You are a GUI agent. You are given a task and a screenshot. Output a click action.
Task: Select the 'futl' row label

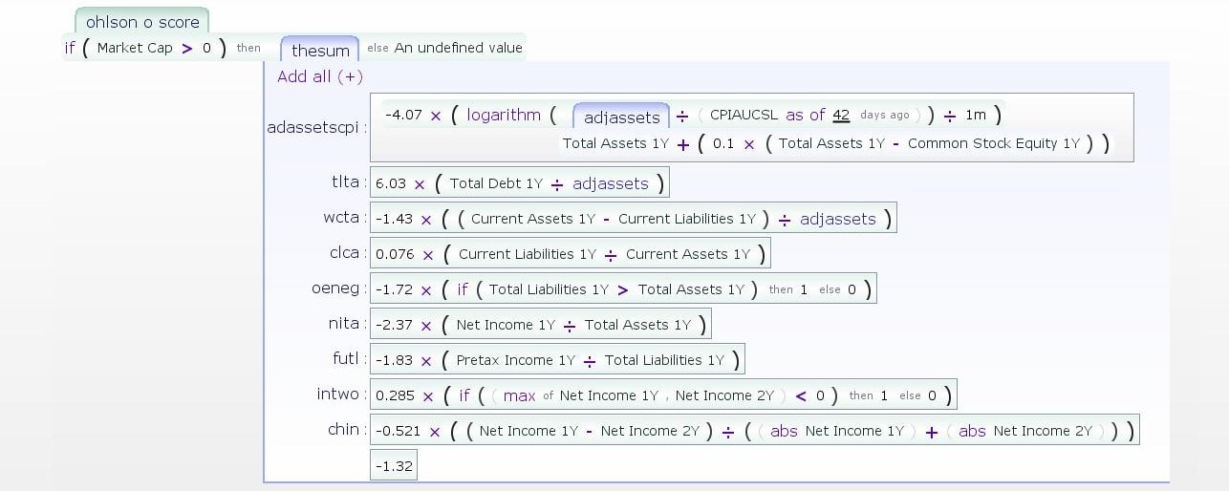click(x=345, y=358)
